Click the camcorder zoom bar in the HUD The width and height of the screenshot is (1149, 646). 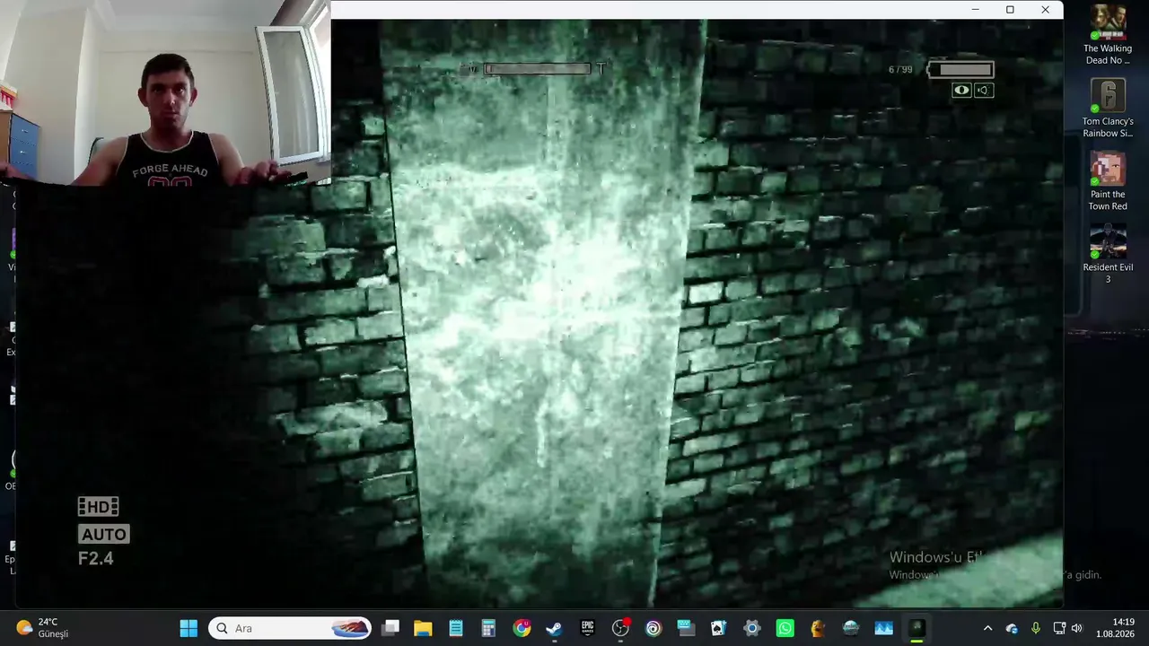(538, 68)
